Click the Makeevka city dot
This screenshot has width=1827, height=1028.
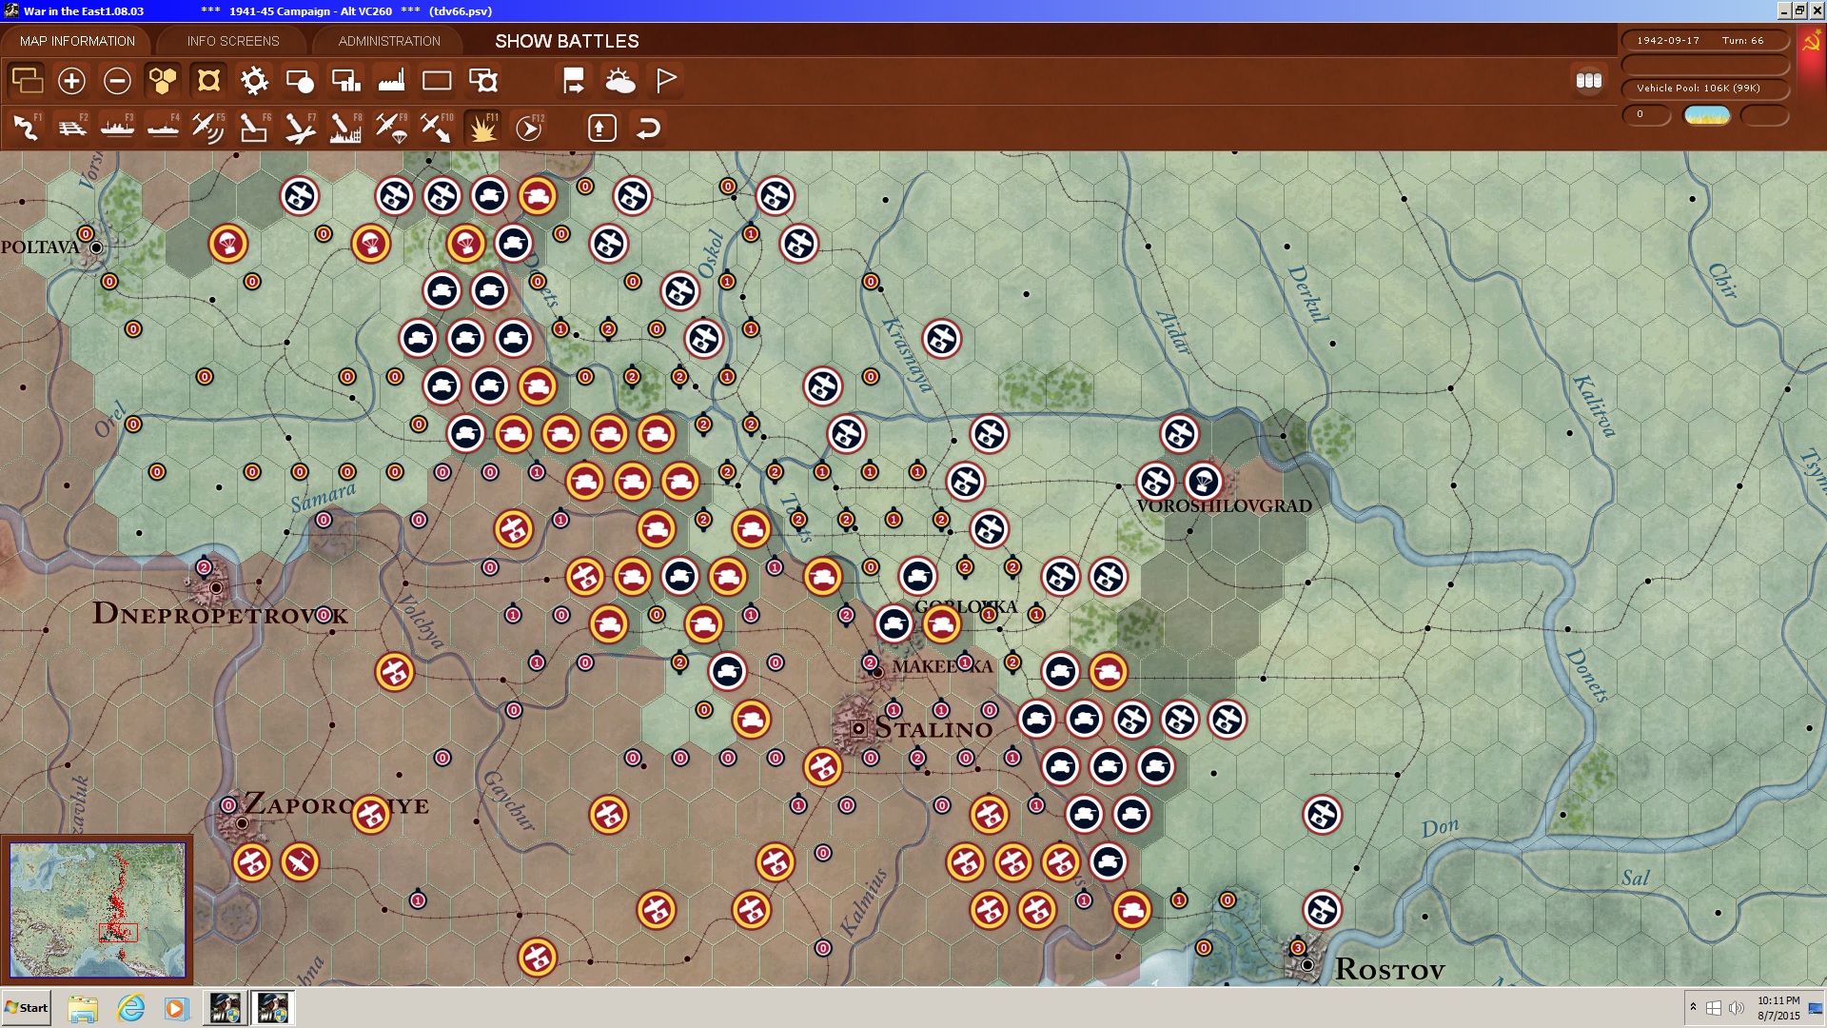pos(878,672)
